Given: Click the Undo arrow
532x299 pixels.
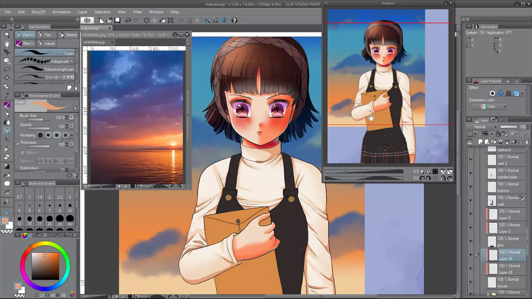Looking at the screenshot, I should coord(128,20).
